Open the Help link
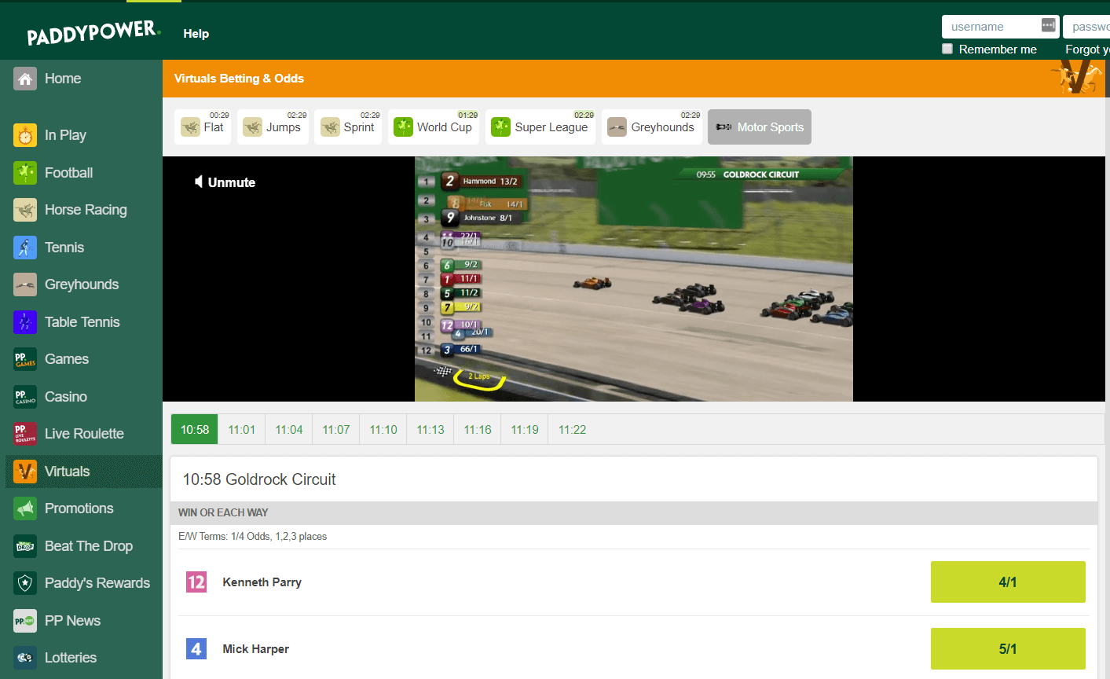The height and width of the screenshot is (679, 1110). [x=196, y=34]
